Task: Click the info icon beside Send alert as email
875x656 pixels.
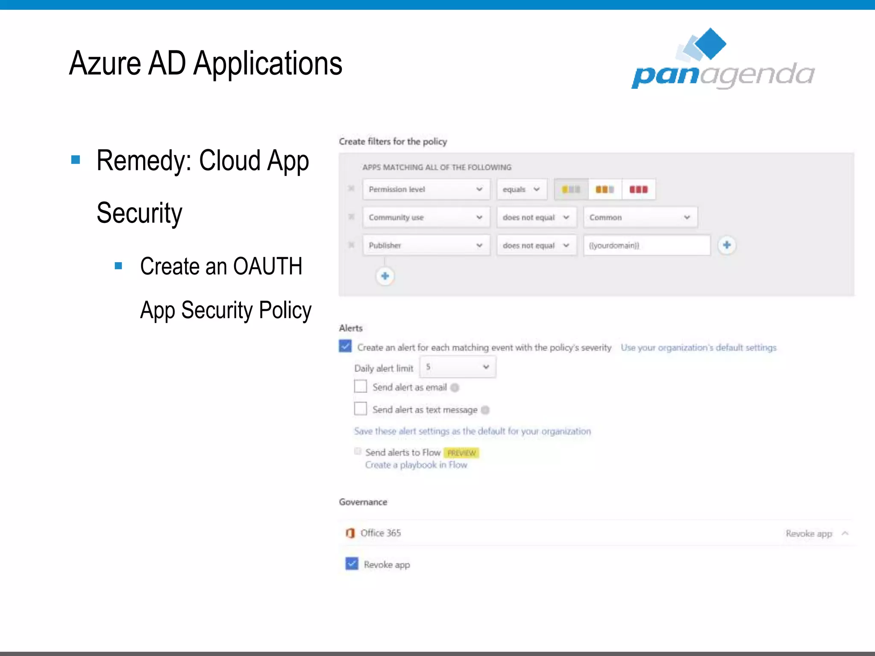Action: pos(455,387)
